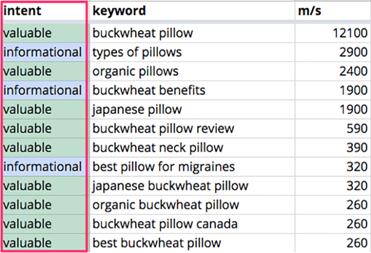The image size is (371, 253).
Task: Click the 'japanese buckwheat pillow' cell
Action: click(x=192, y=186)
